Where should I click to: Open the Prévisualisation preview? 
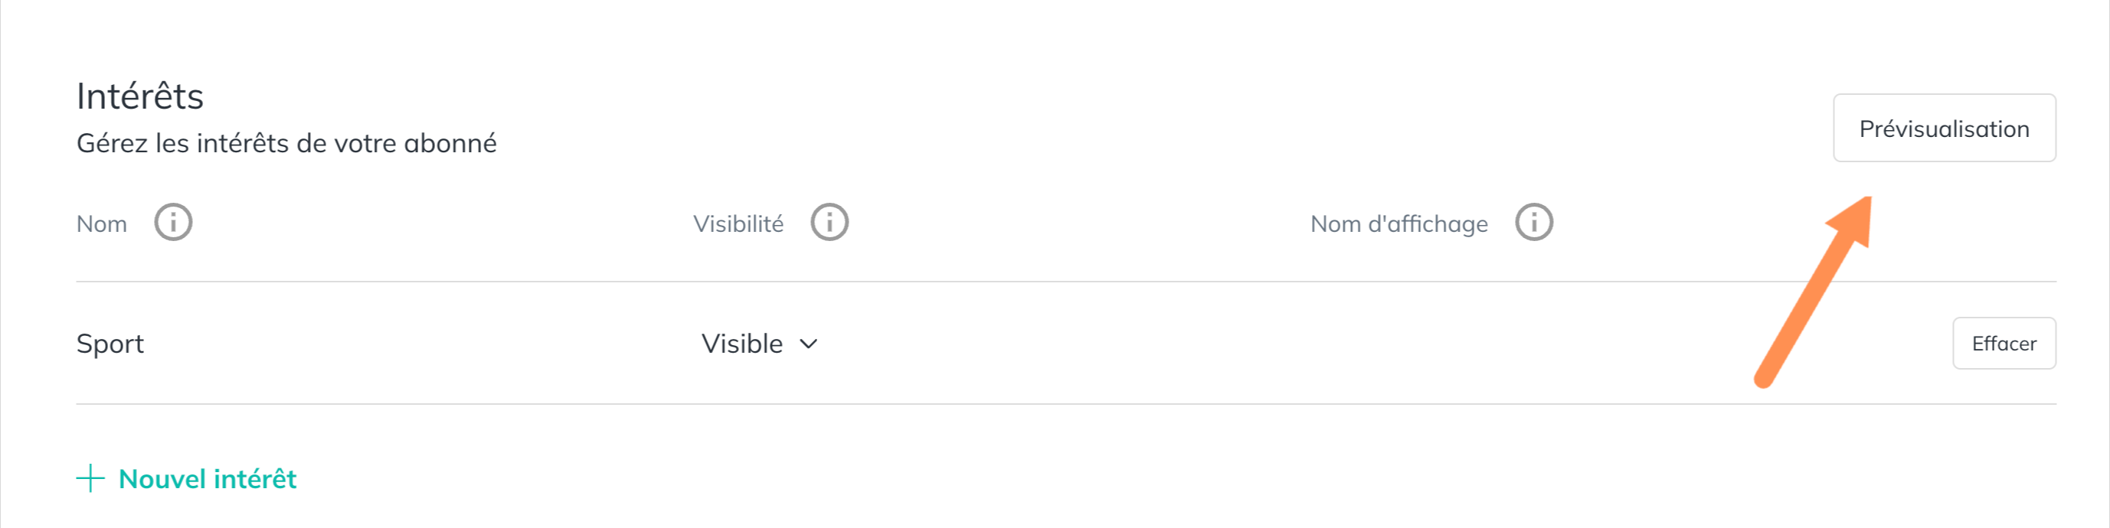click(1944, 129)
